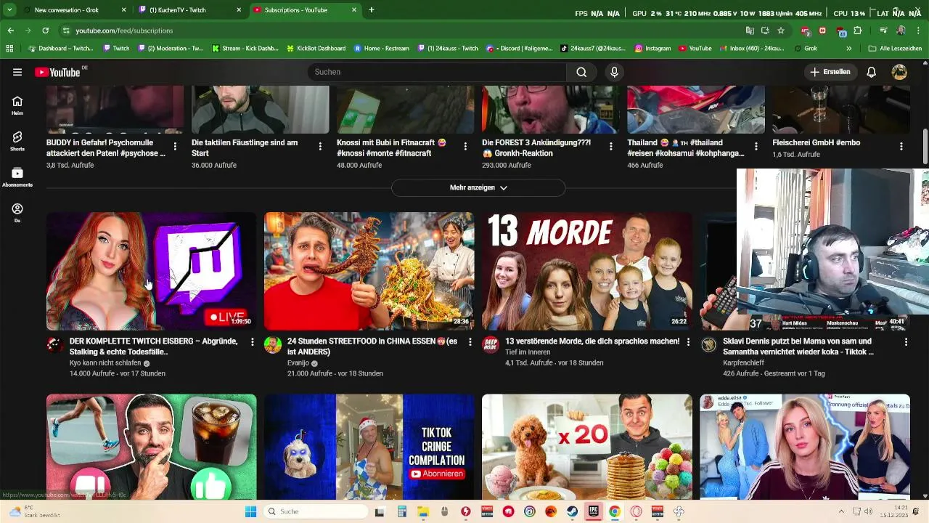The width and height of the screenshot is (929, 523).
Task: Open options for Fleischerei GmbH short
Action: click(x=901, y=146)
